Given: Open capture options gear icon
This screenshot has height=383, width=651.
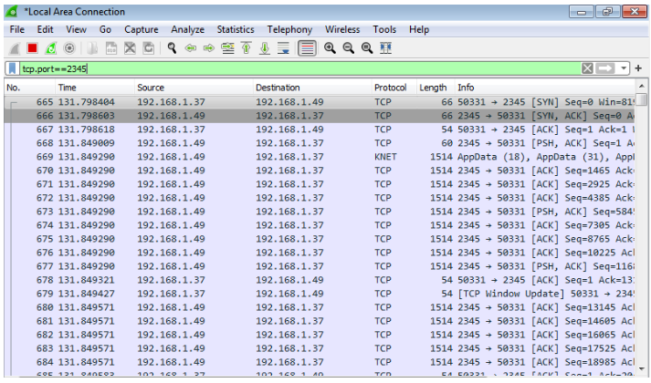Looking at the screenshot, I should 69,48.
